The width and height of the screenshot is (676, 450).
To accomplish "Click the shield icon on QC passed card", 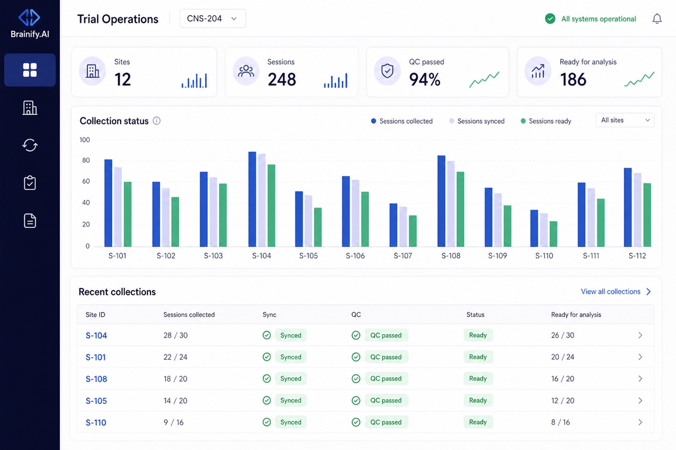I will [387, 71].
